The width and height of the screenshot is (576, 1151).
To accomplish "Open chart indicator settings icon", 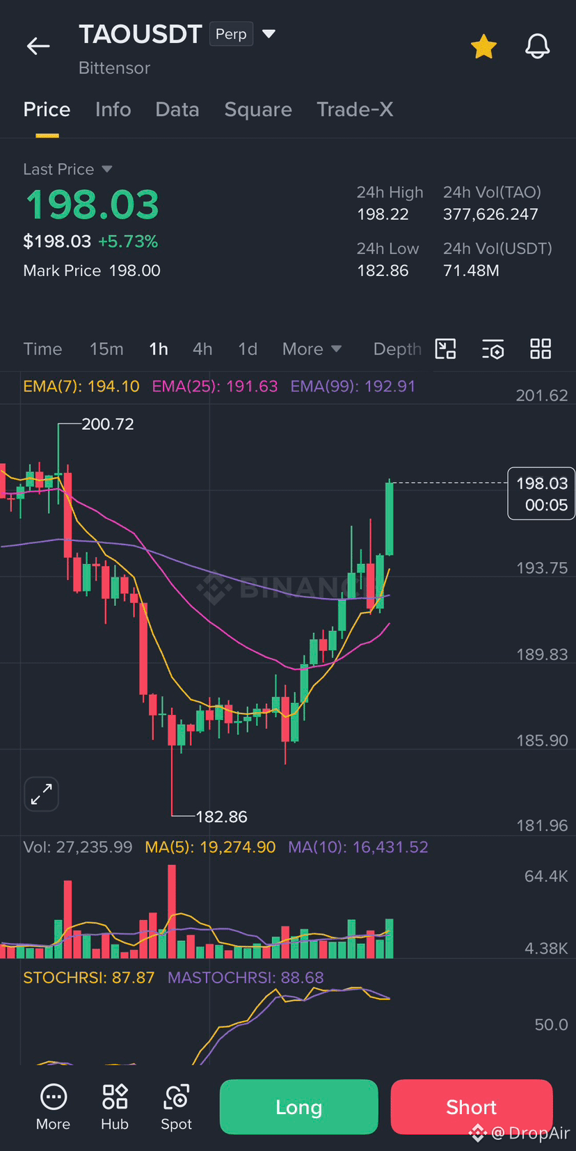I will tap(493, 349).
